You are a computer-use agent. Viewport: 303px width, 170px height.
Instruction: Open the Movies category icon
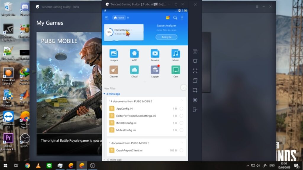(155, 54)
